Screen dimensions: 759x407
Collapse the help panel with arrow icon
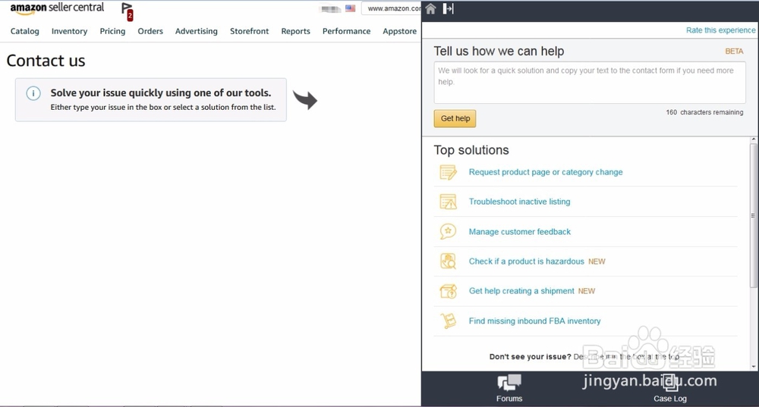(449, 8)
